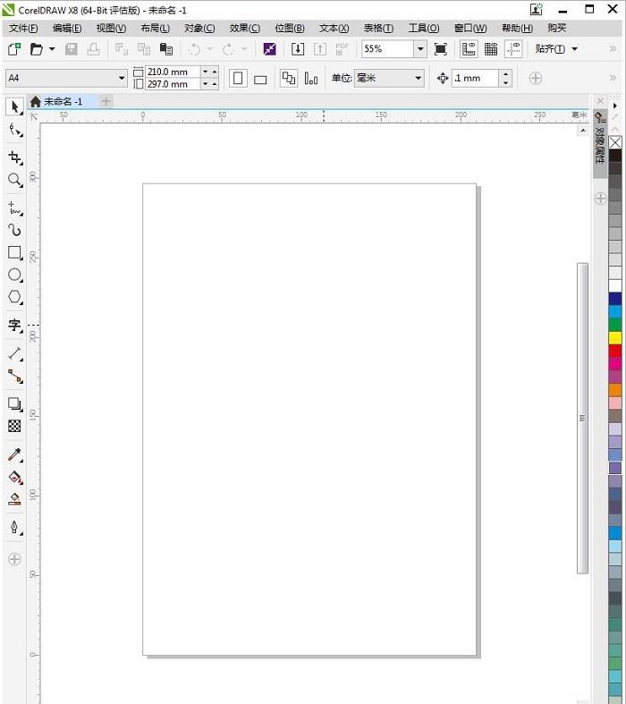This screenshot has height=704, width=626.
Task: Click the Open folder icon
Action: tap(37, 49)
